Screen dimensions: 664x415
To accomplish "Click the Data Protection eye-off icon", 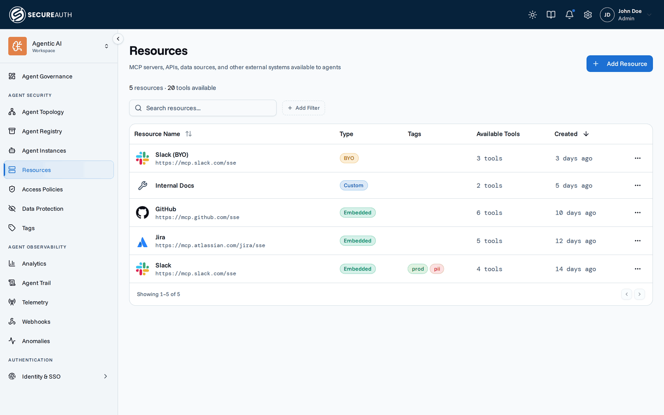I will pyautogui.click(x=12, y=208).
